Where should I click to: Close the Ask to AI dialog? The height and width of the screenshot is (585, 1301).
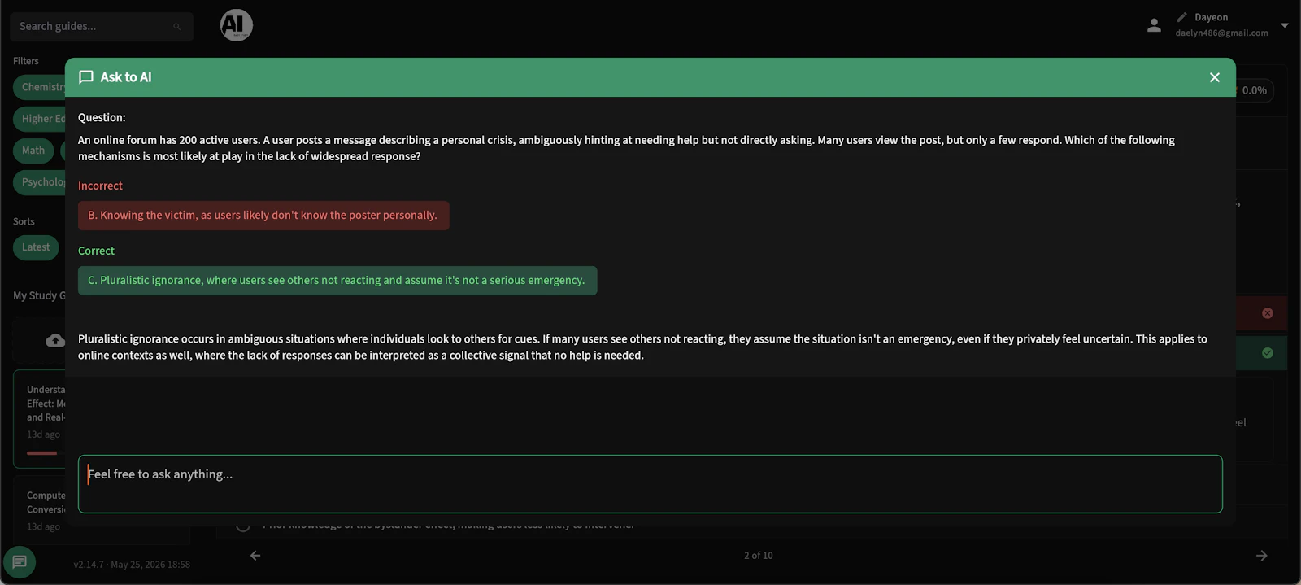pyautogui.click(x=1214, y=77)
